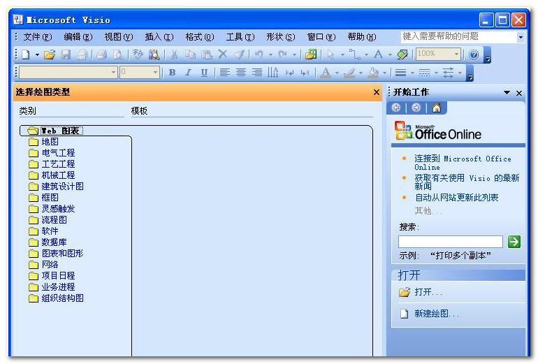Click the Center align icon
The height and width of the screenshot is (364, 538).
(x=241, y=73)
